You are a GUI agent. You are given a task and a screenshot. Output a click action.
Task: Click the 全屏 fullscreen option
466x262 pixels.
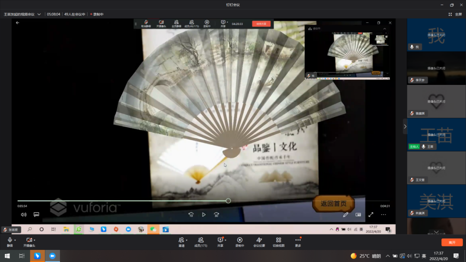click(455, 14)
